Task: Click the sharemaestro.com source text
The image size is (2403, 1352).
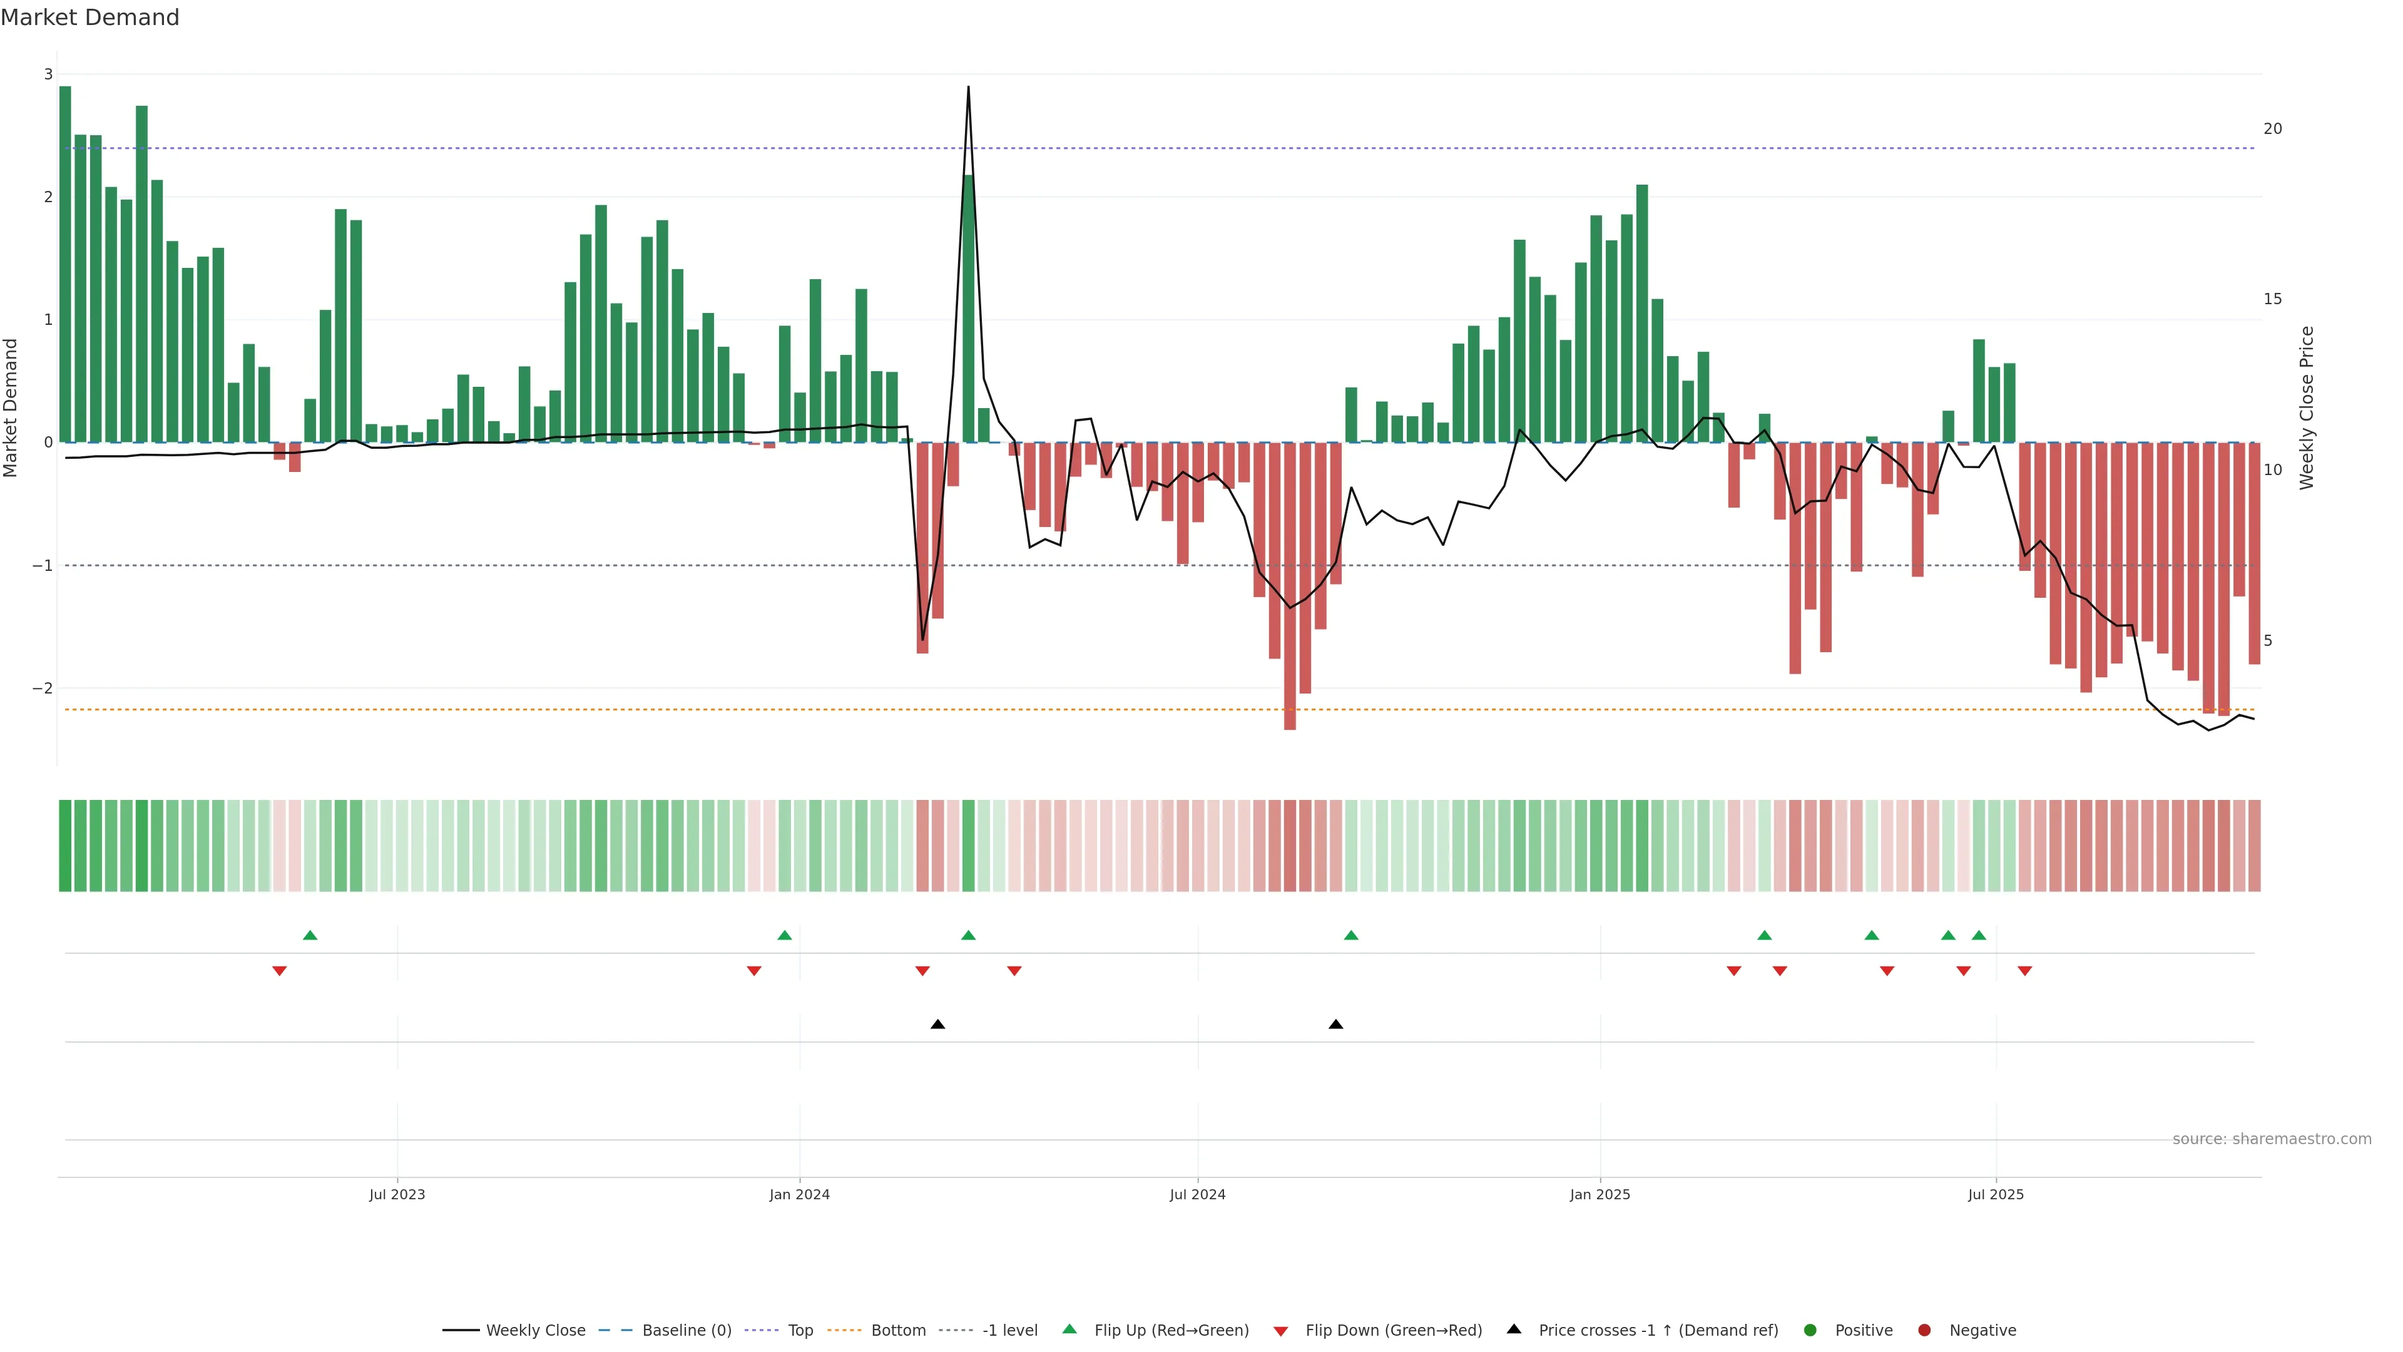Action: 2272,1139
